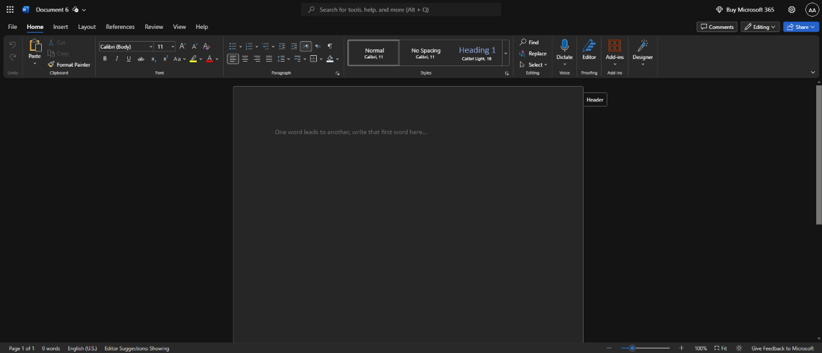
Task: Switch to the Layout tab
Action: (87, 27)
